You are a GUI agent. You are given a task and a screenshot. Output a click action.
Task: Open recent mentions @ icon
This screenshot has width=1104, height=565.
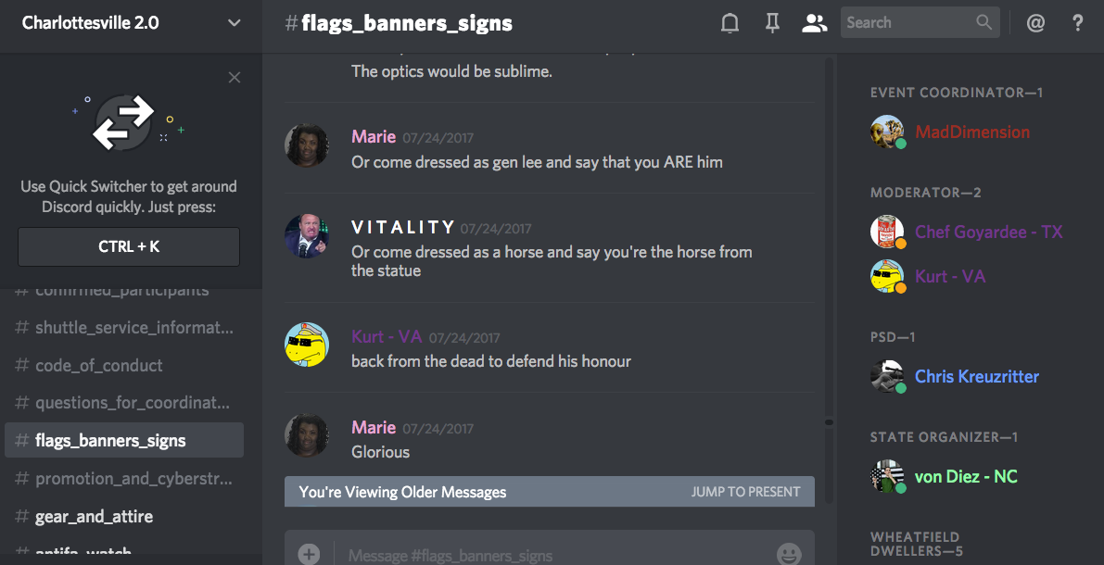click(1035, 23)
